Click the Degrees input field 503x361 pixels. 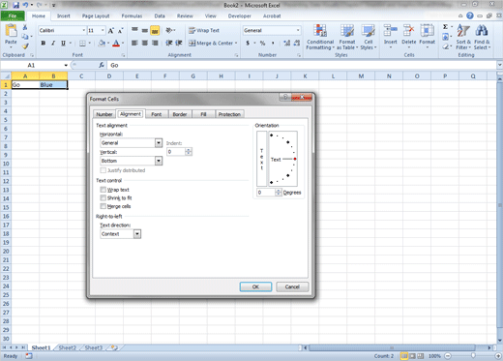(266, 193)
